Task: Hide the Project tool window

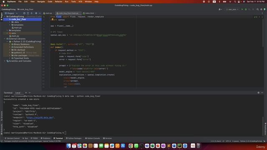Action: coord(40,13)
